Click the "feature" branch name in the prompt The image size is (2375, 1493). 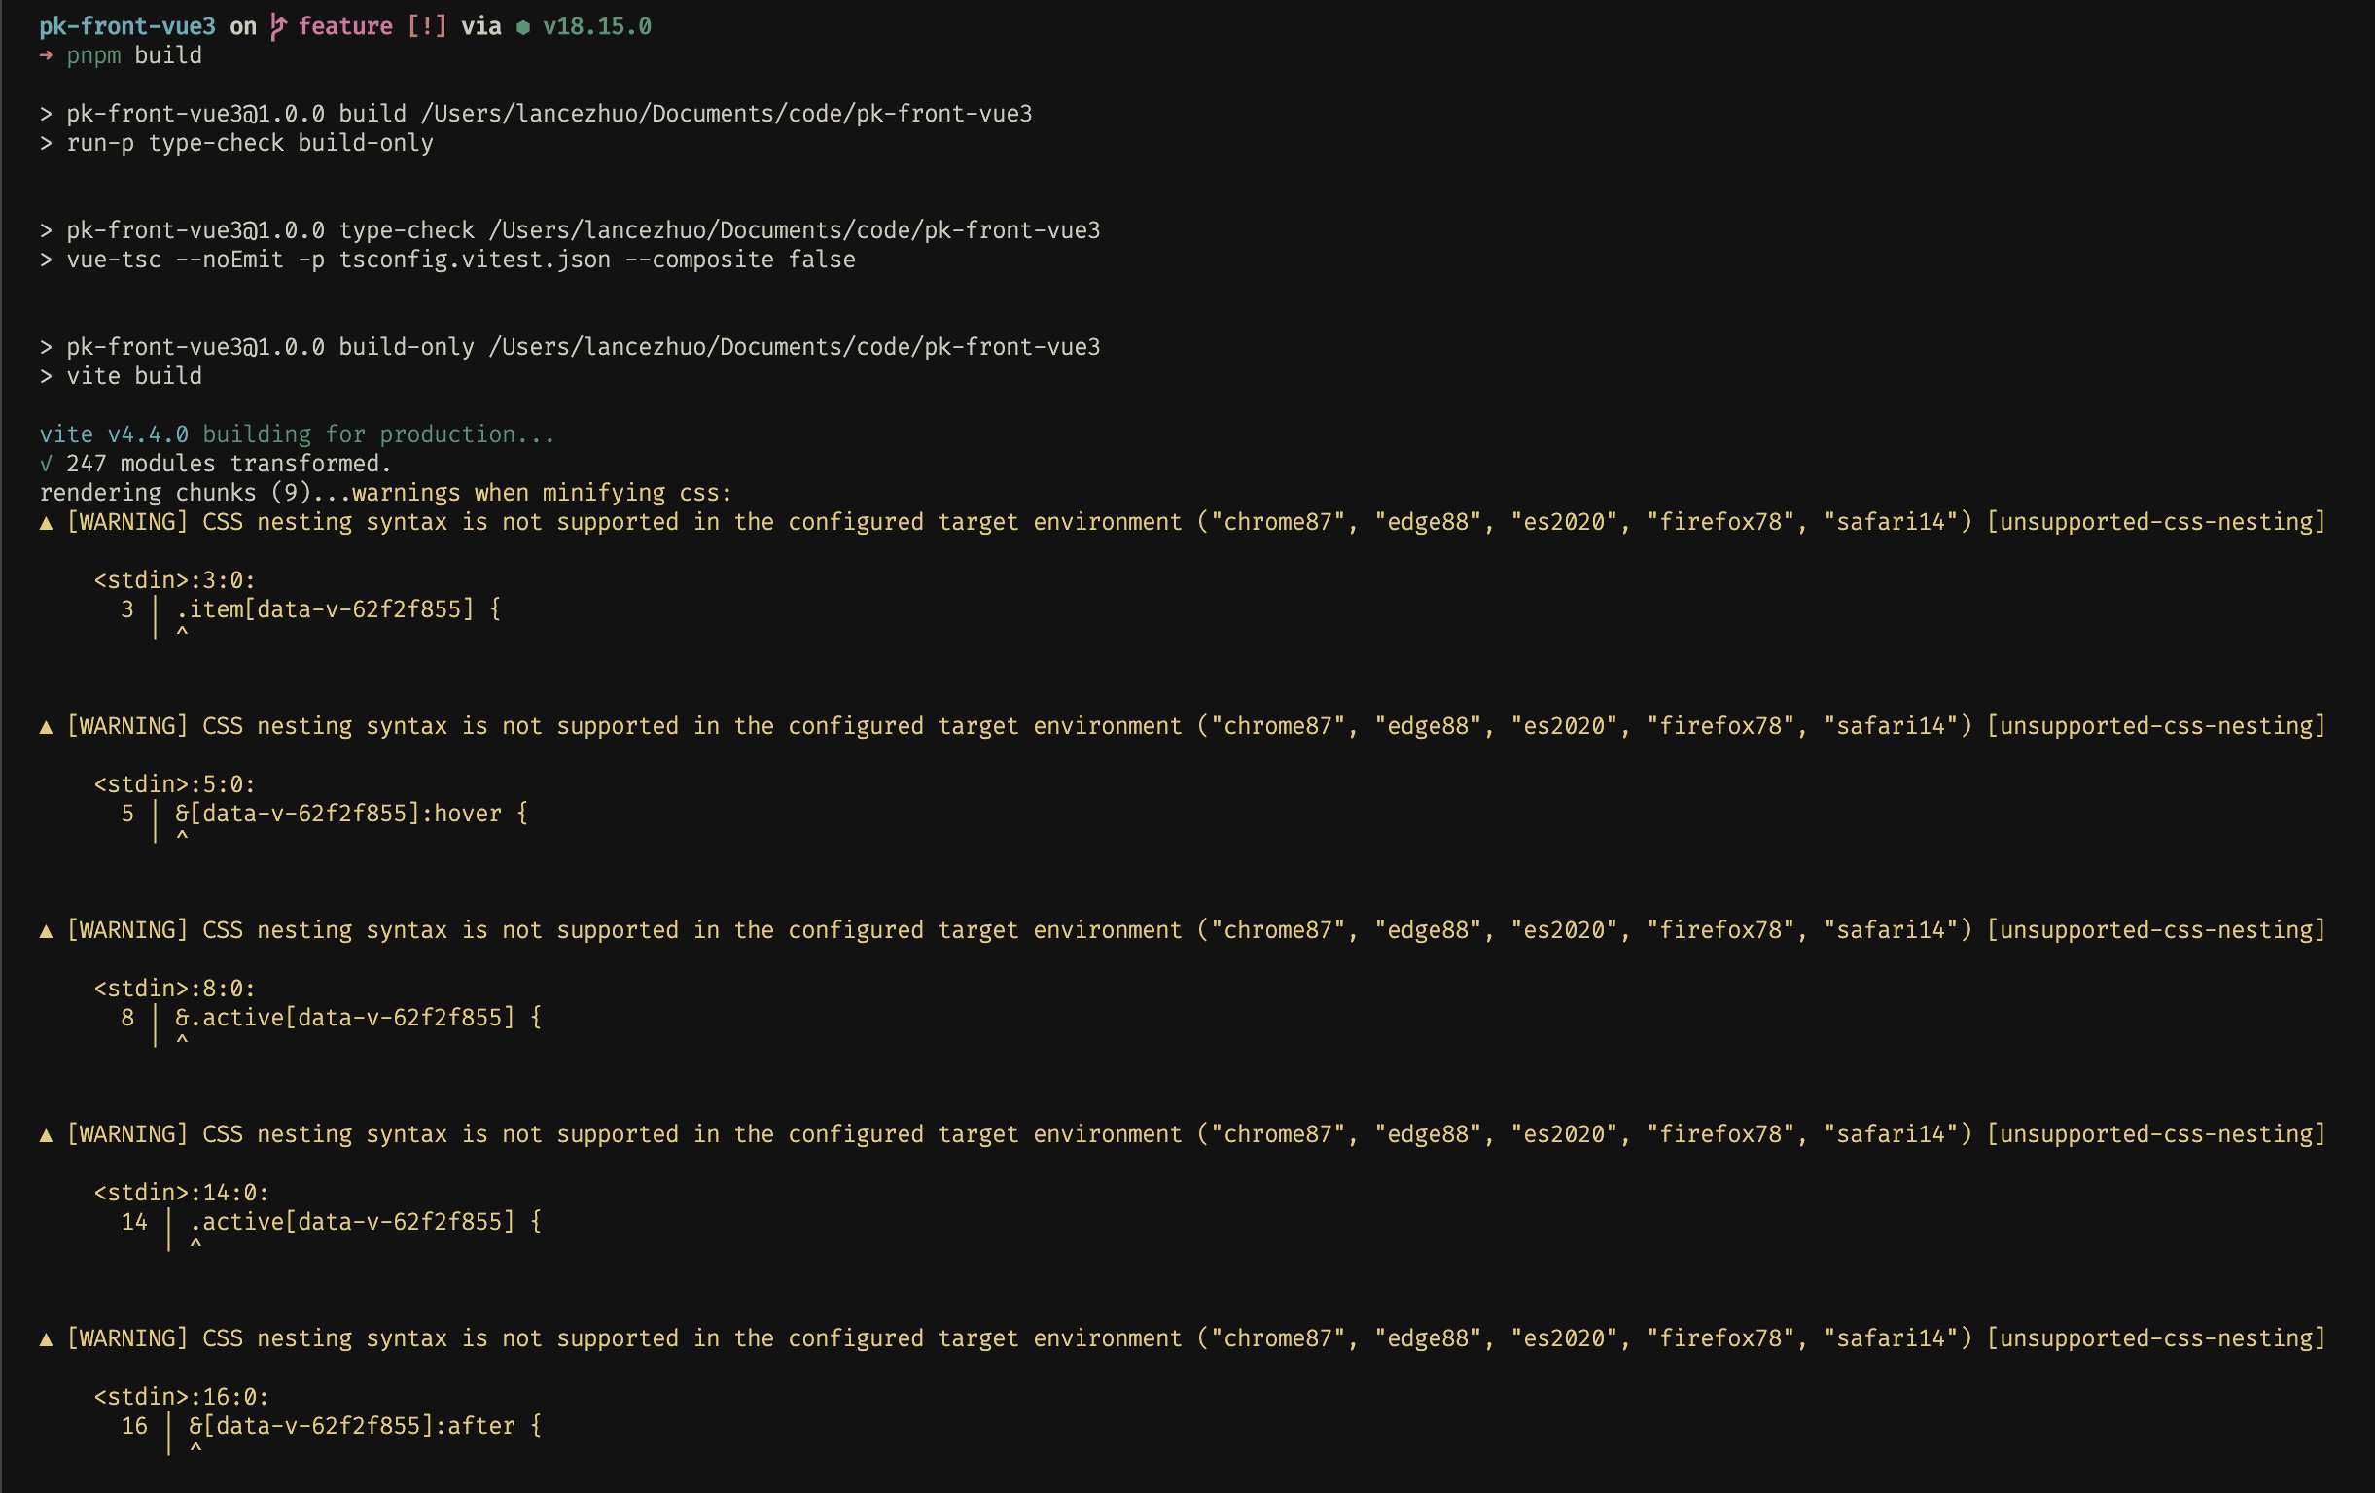345,26
